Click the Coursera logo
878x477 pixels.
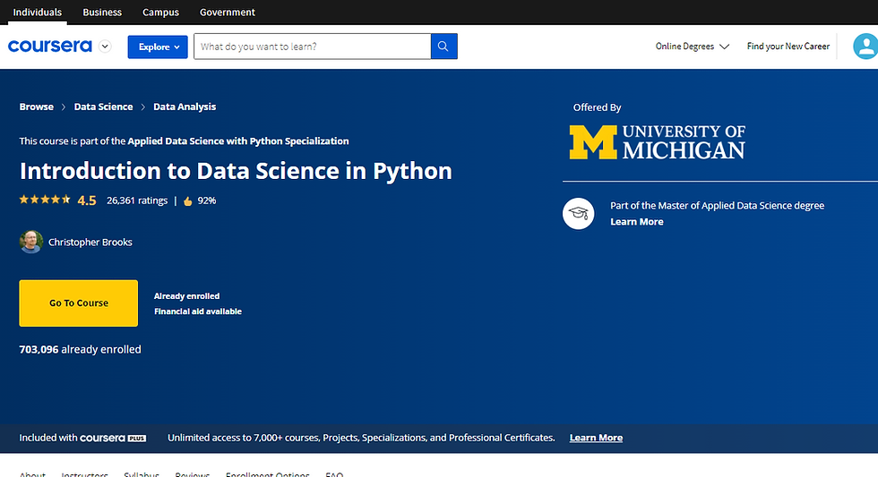pos(50,47)
